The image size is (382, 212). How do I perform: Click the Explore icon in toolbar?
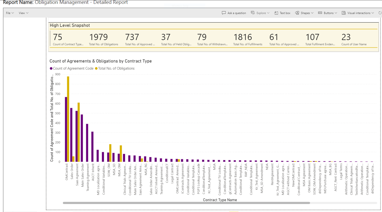pos(253,13)
